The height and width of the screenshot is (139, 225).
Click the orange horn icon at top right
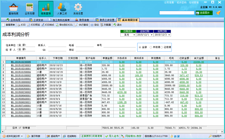click(x=218, y=13)
